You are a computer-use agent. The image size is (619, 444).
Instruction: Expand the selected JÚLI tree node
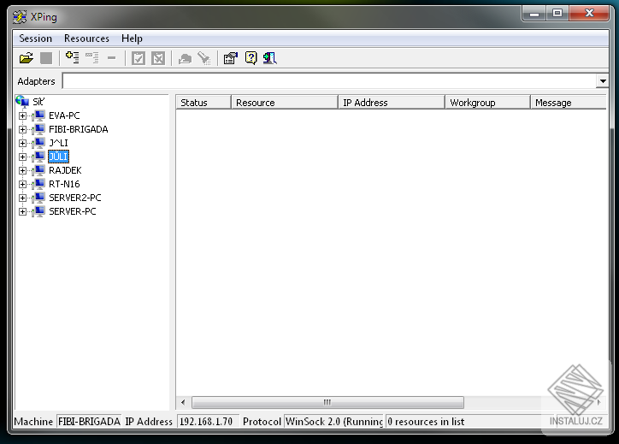tap(22, 157)
